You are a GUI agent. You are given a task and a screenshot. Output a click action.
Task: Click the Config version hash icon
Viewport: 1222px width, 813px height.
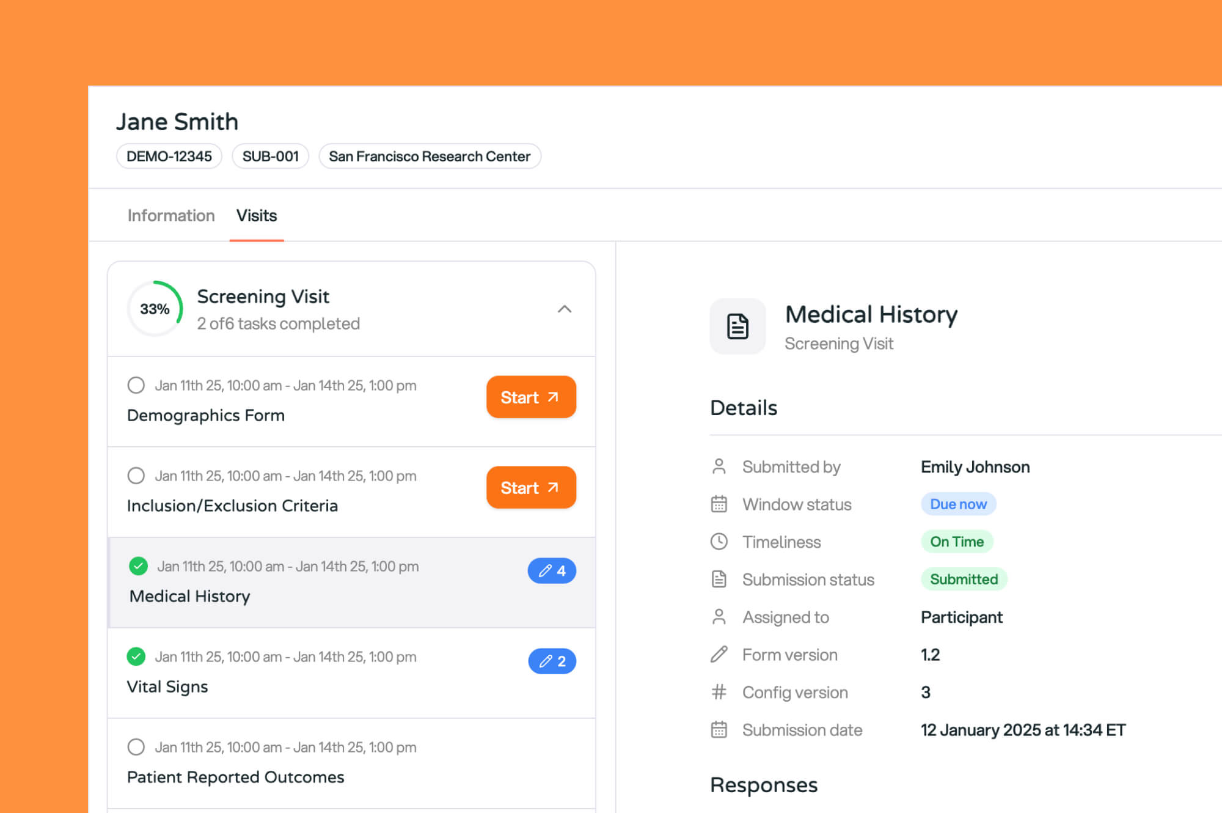[719, 692]
